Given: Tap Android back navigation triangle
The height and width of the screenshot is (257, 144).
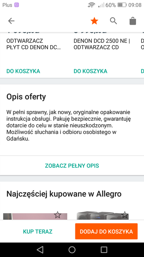Looking at the screenshot, I should 40,250.
